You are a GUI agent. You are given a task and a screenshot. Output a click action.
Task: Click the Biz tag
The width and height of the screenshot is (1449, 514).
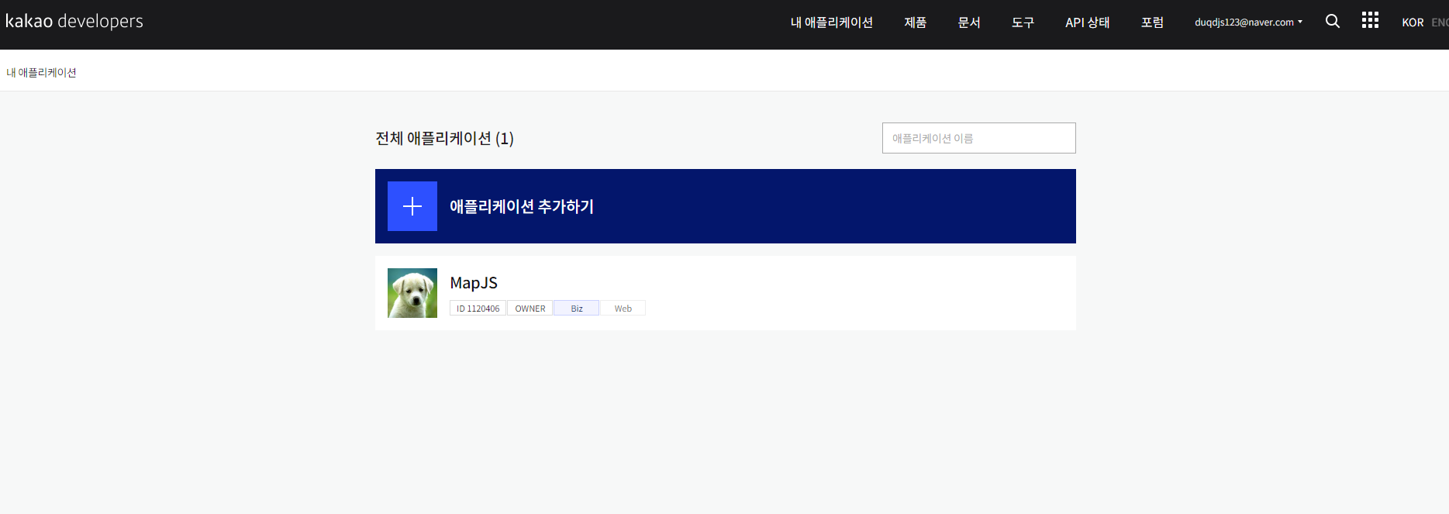577,309
